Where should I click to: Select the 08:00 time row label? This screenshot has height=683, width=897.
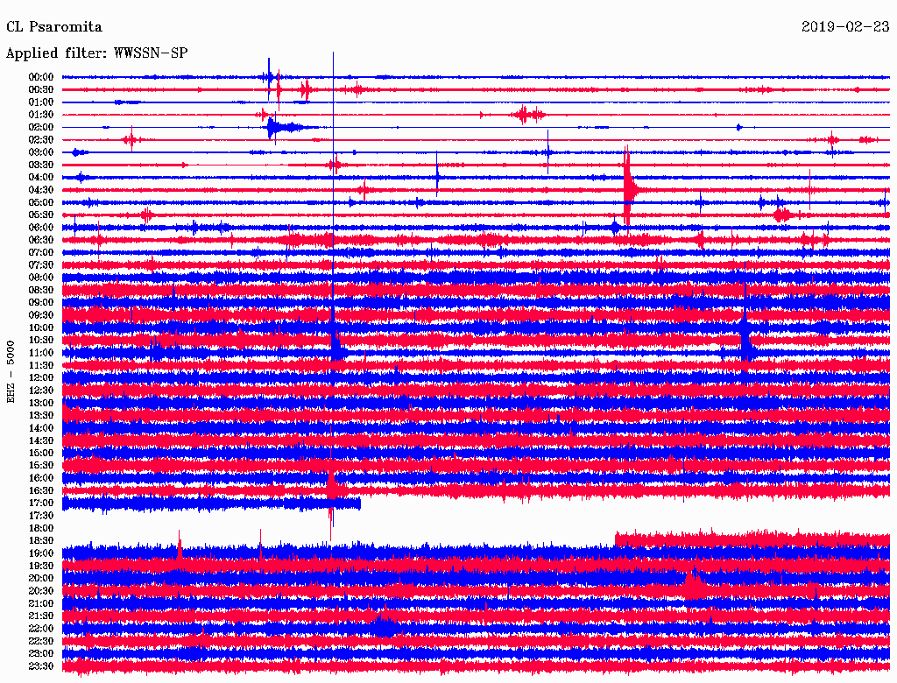(x=41, y=278)
